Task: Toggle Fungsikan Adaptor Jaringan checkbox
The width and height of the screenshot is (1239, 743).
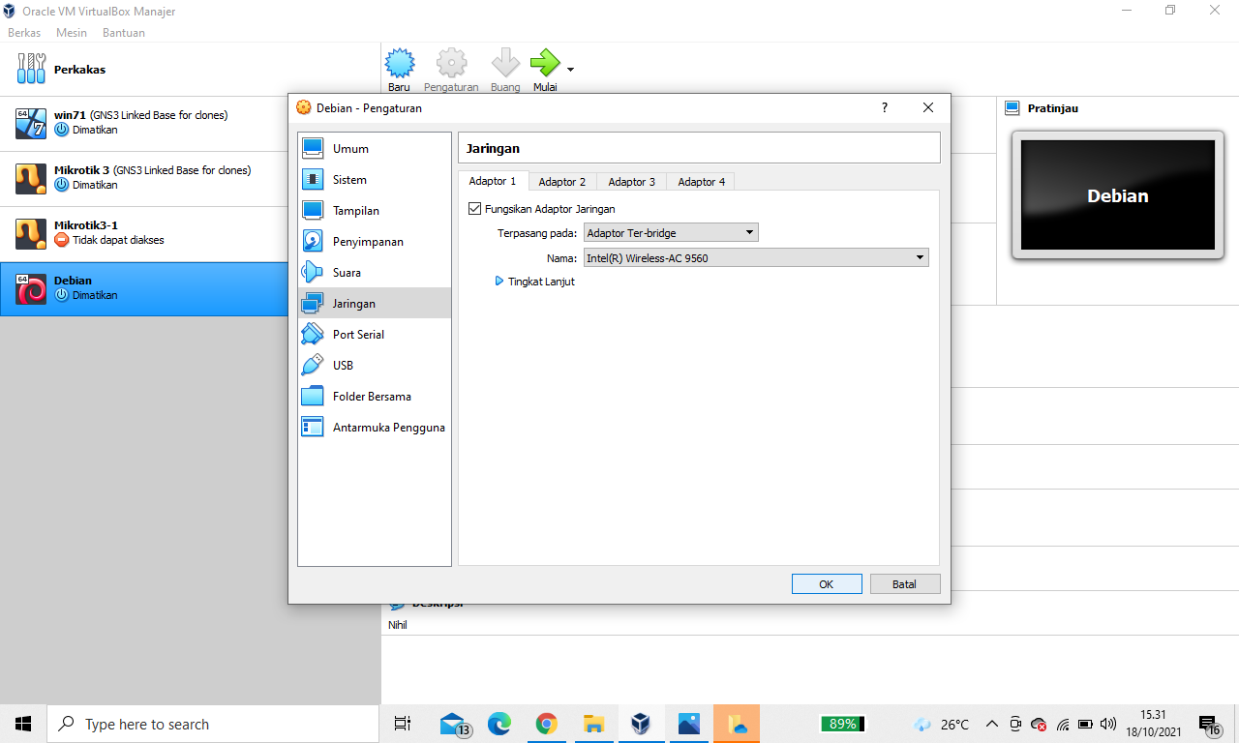Action: 474,208
